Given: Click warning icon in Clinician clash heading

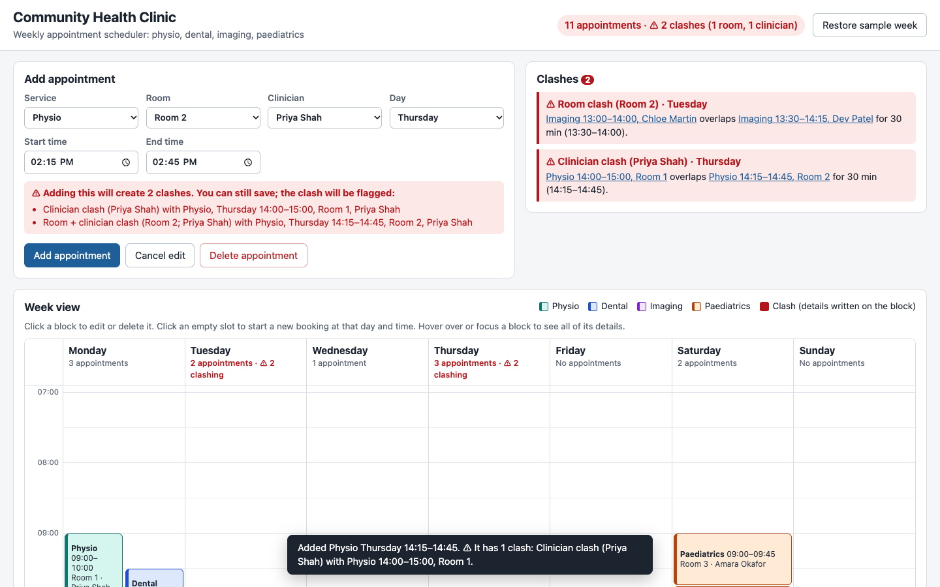Looking at the screenshot, I should (x=550, y=162).
